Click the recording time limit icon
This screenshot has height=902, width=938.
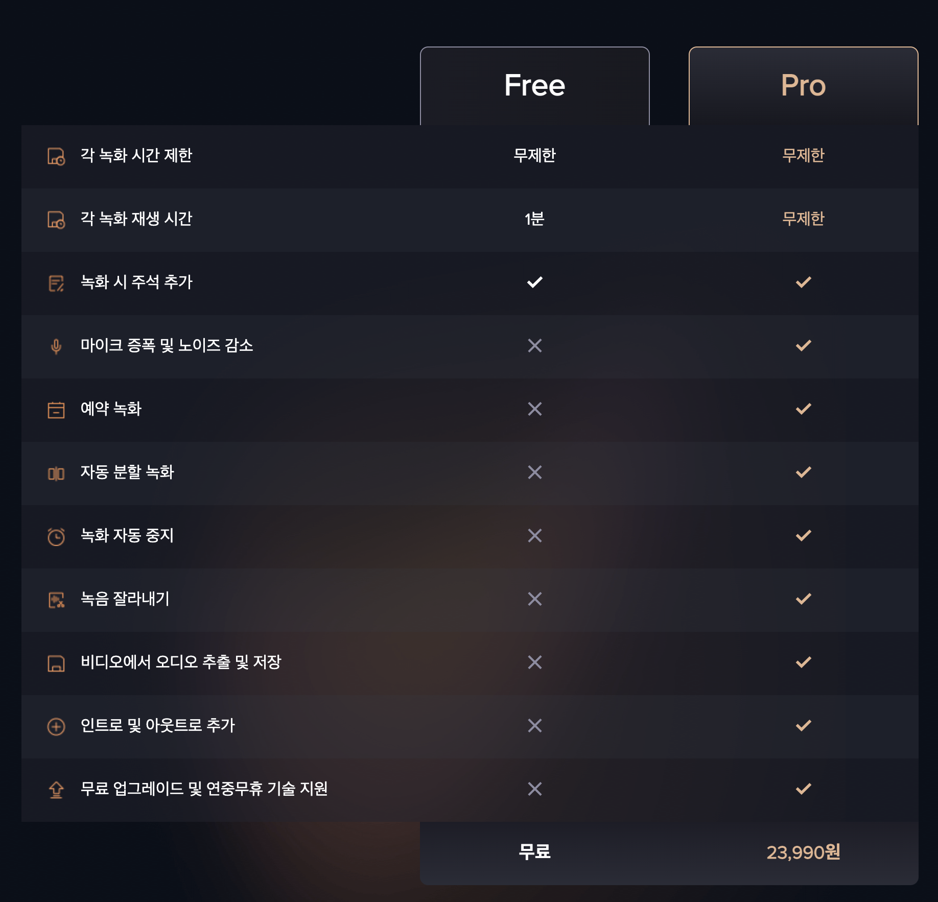point(56,156)
